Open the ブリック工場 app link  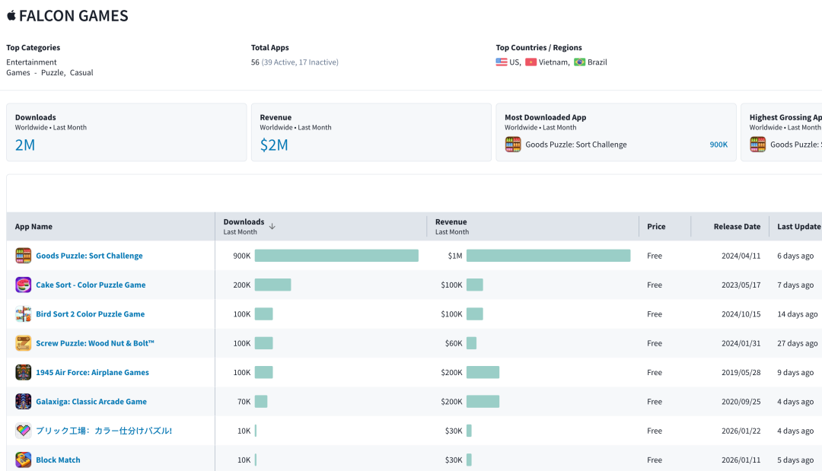[104, 431]
